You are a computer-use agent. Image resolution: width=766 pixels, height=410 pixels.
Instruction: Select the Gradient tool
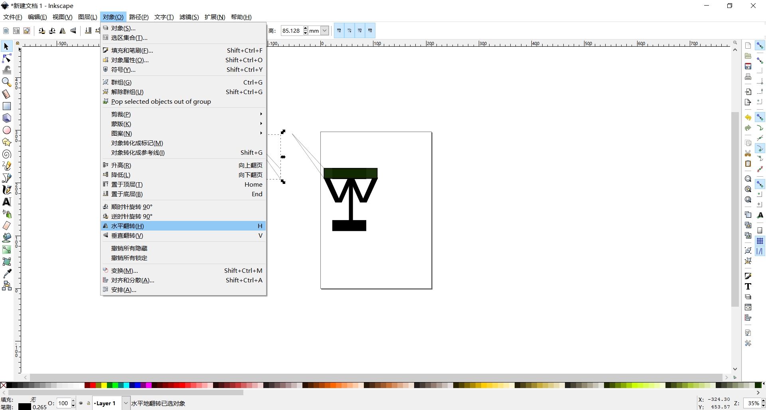click(x=6, y=250)
